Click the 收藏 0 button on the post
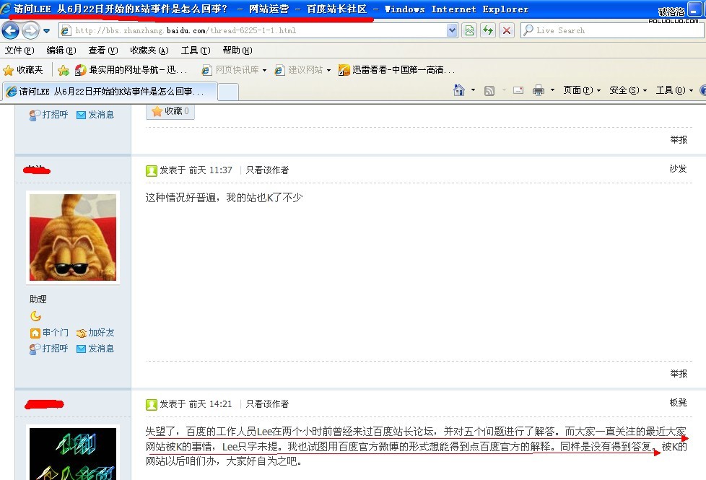Viewport: 706px width, 480px height. [170, 111]
